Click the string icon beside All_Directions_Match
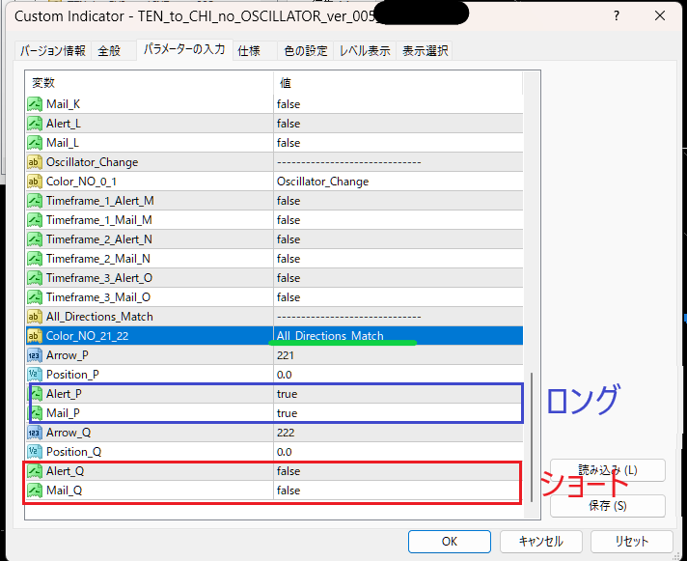Image resolution: width=687 pixels, height=561 pixels. 35,317
